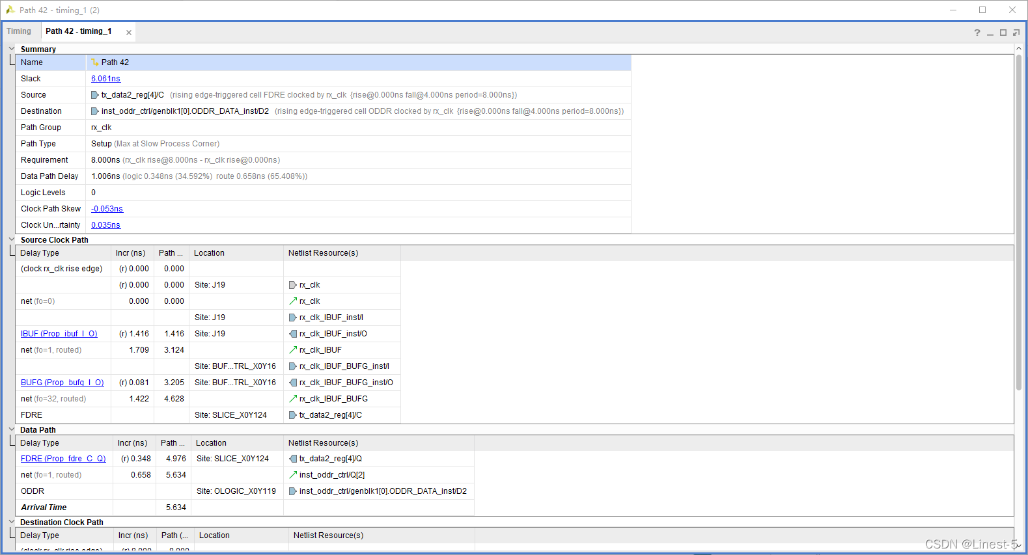1028x555 pixels.
Task: Click the Path 42 name icon
Action: tap(95, 62)
